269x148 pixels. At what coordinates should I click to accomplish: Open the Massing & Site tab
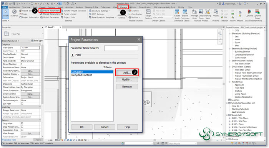pos(91,7)
